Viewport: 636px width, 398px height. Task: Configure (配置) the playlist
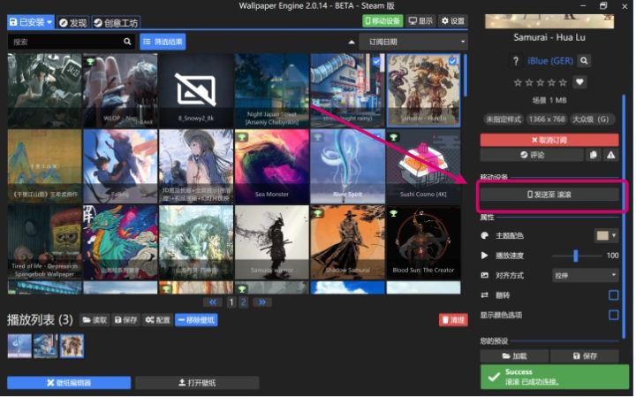coord(158,320)
